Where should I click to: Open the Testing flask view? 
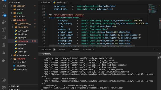coord(4,45)
